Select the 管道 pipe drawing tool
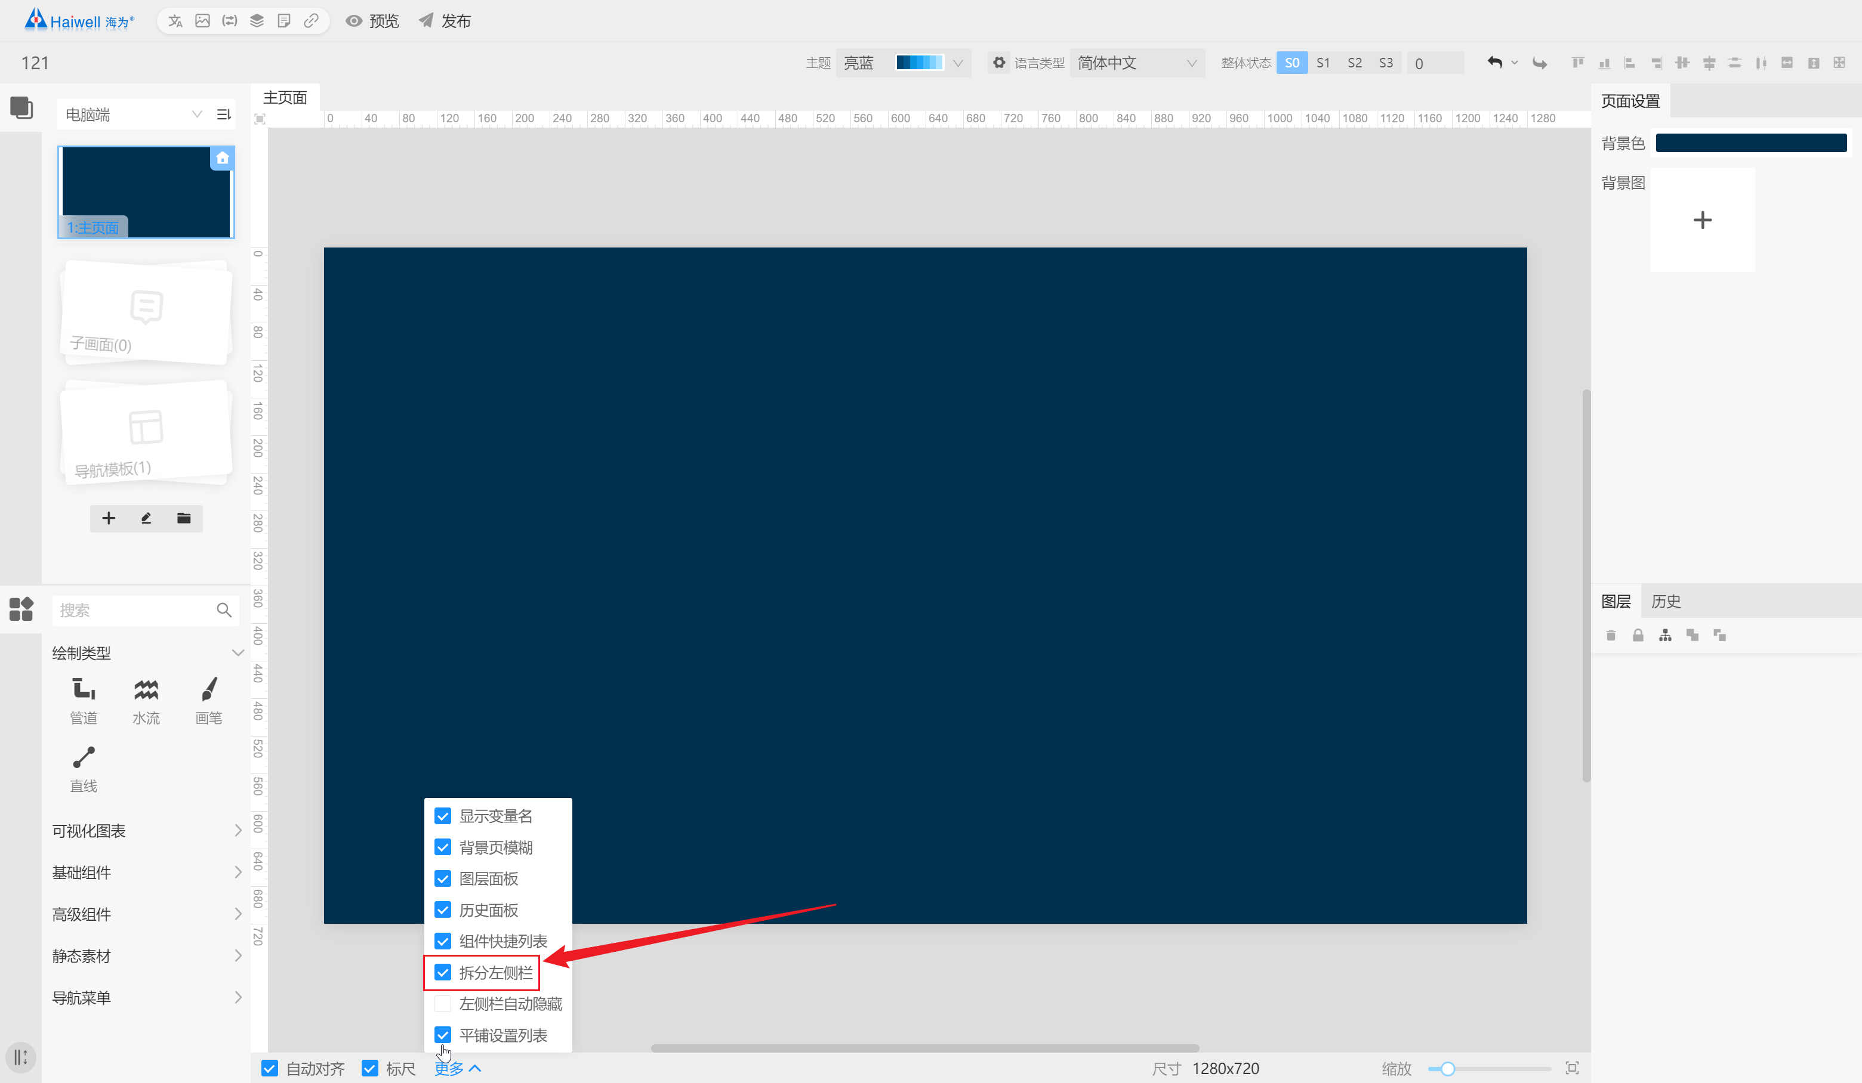Image resolution: width=1862 pixels, height=1083 pixels. tap(84, 701)
